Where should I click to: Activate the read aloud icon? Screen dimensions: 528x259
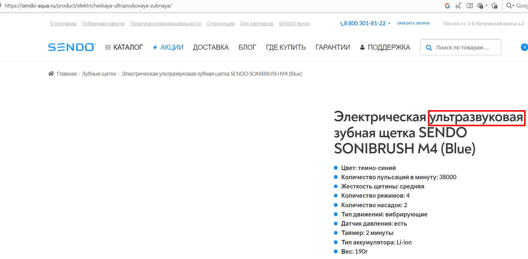coord(459,6)
